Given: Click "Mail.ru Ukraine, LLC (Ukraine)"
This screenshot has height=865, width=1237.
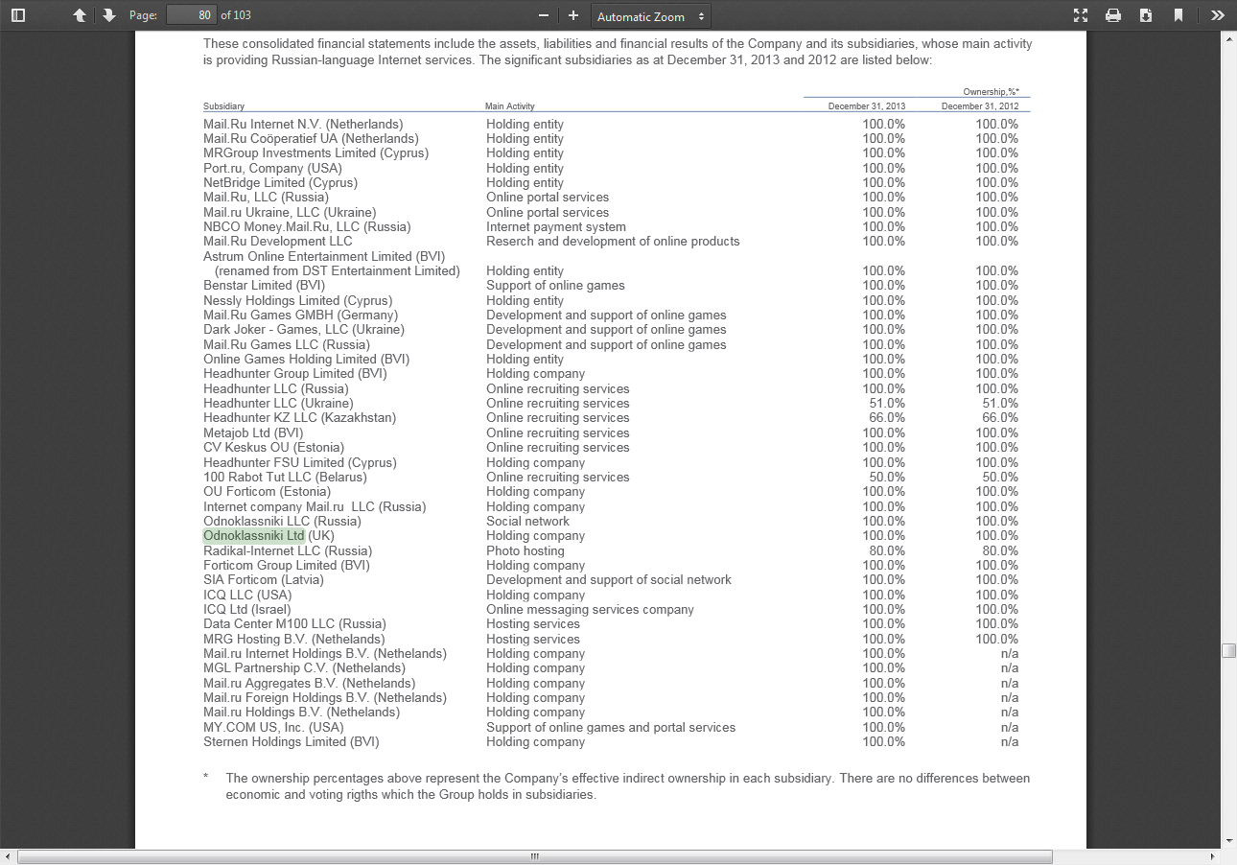Looking at the screenshot, I should pyautogui.click(x=290, y=213).
